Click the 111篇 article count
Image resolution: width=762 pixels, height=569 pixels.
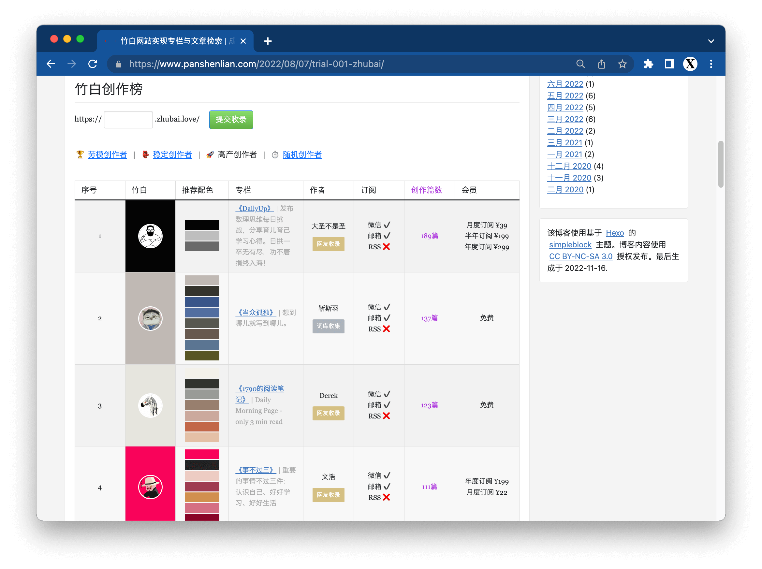point(429,487)
